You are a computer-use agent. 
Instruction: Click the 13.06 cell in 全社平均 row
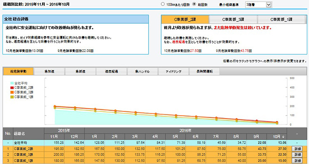point(277,142)
